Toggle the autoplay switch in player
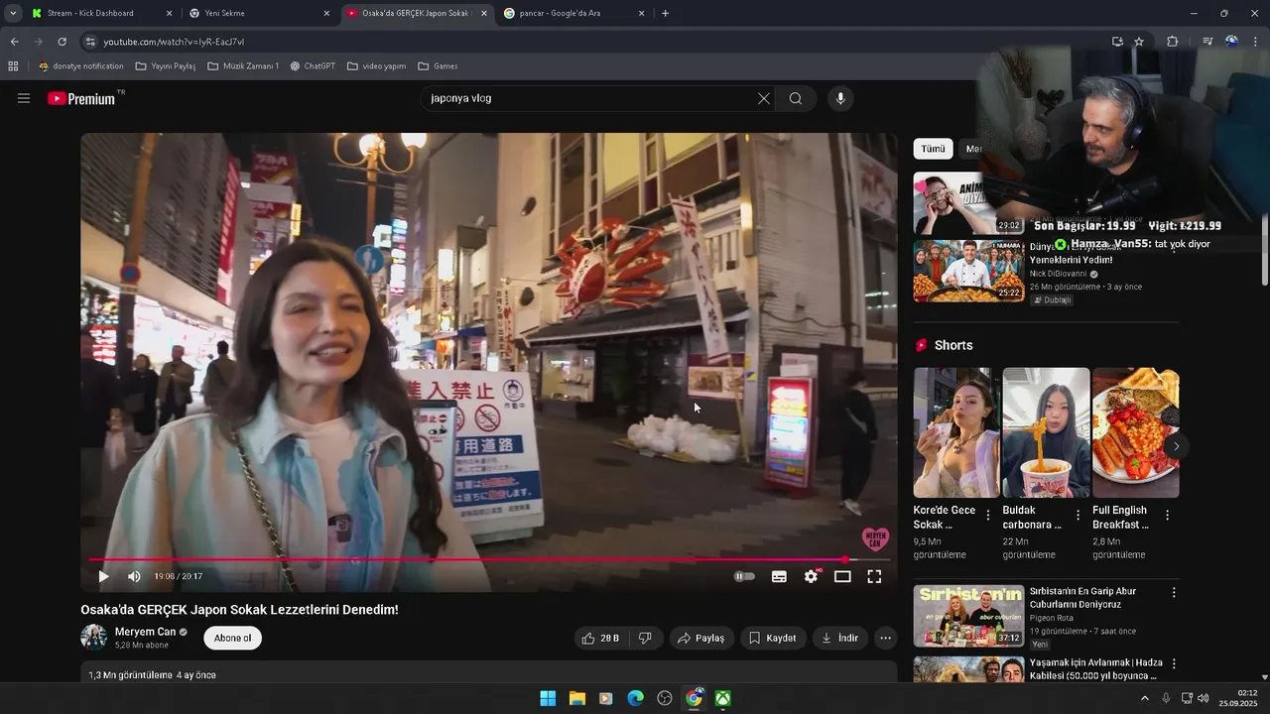 [x=744, y=576]
